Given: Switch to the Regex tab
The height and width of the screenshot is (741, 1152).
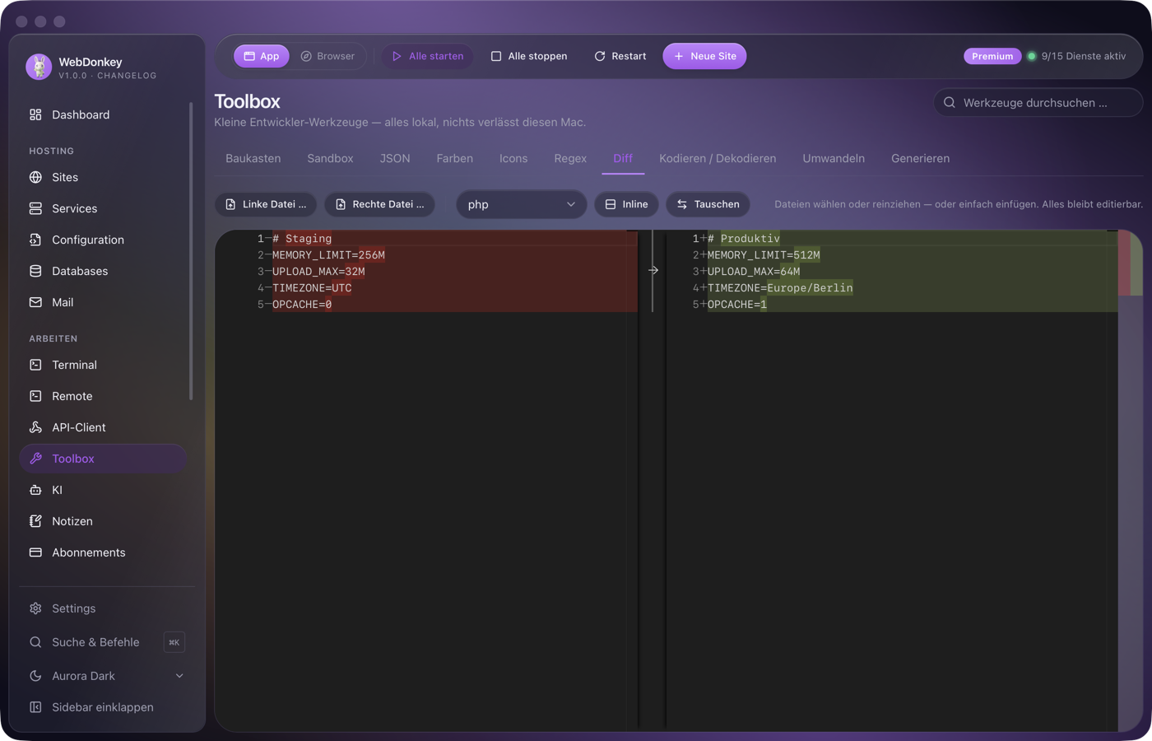Looking at the screenshot, I should coord(570,158).
